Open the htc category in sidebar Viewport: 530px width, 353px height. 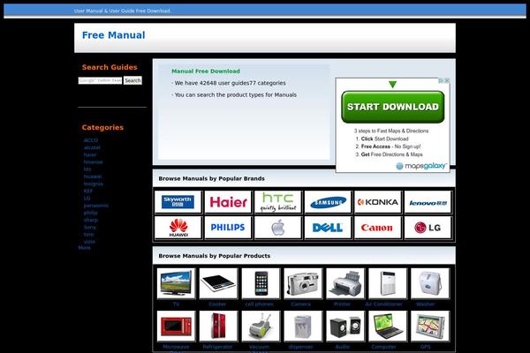pyautogui.click(x=87, y=169)
